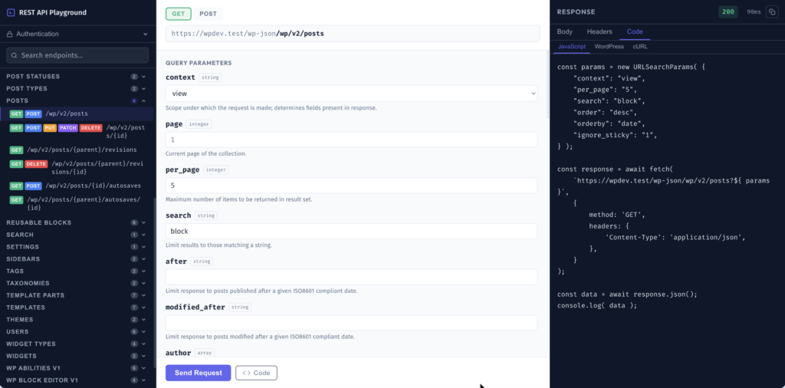Click the 200 status badge
Screen dimensions: 785x388
coord(728,12)
